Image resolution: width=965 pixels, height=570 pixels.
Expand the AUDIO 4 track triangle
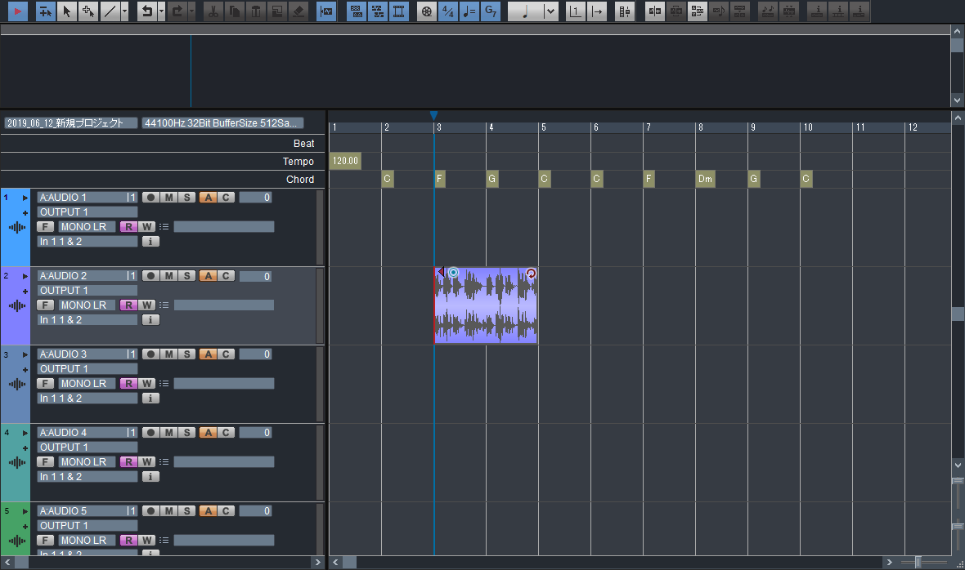click(25, 433)
